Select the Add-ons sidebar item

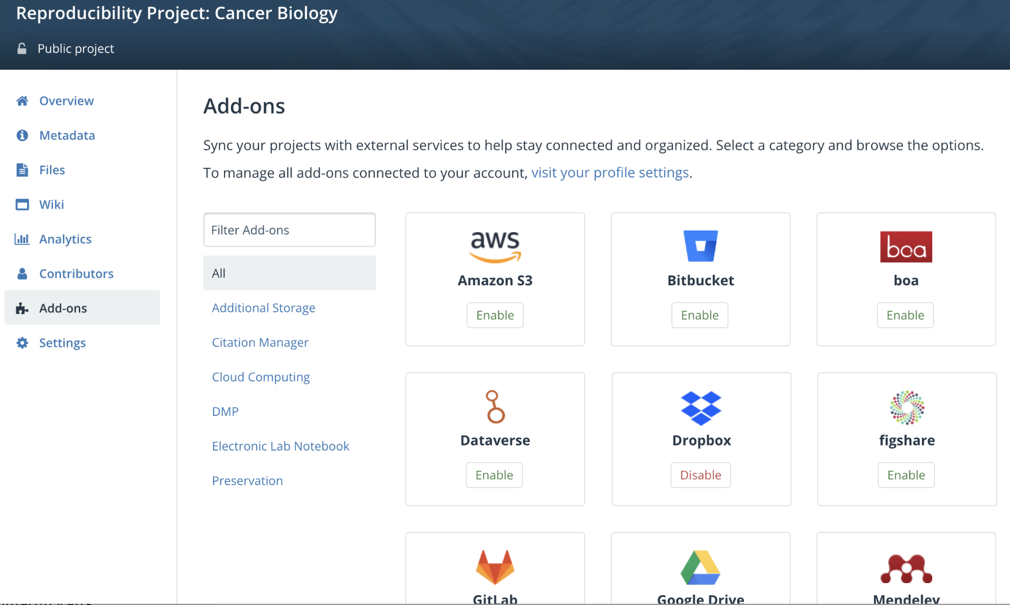(x=82, y=308)
